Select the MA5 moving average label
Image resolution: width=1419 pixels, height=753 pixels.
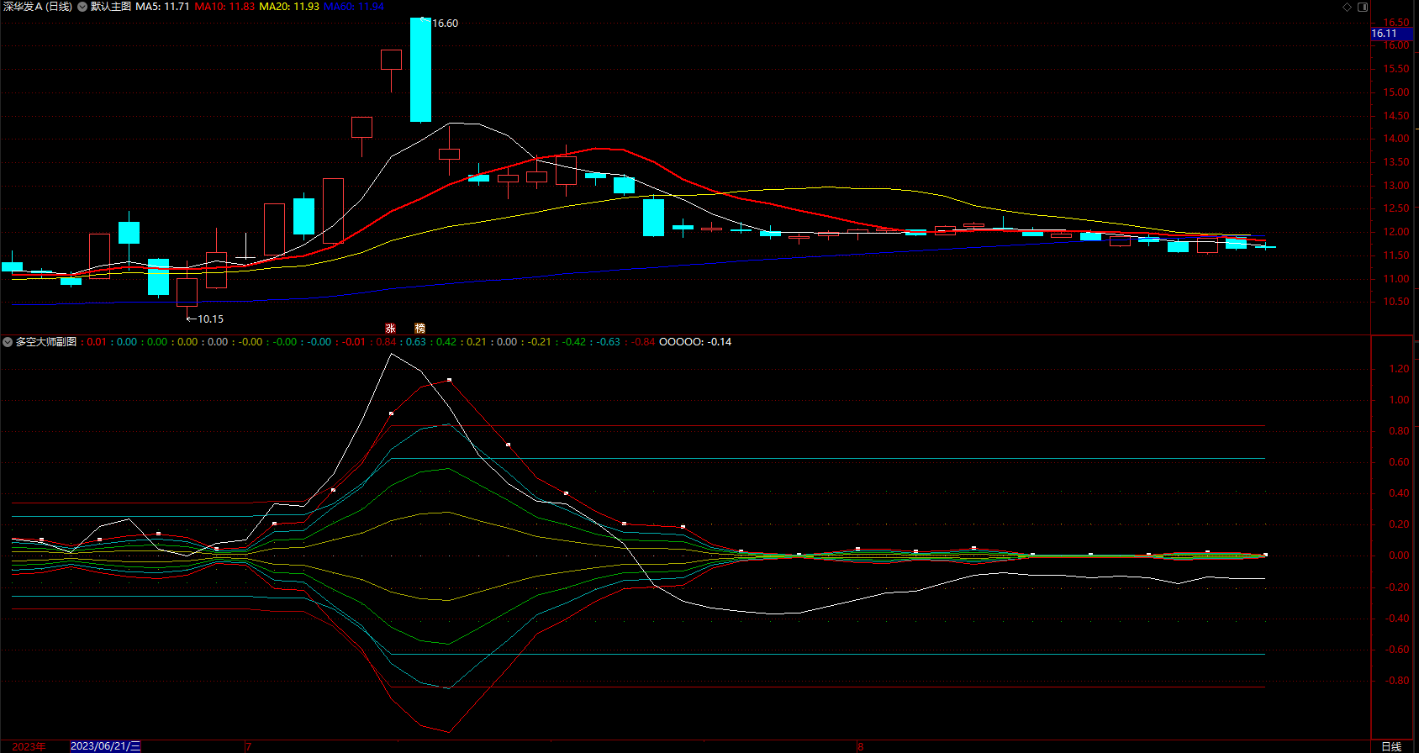point(162,7)
